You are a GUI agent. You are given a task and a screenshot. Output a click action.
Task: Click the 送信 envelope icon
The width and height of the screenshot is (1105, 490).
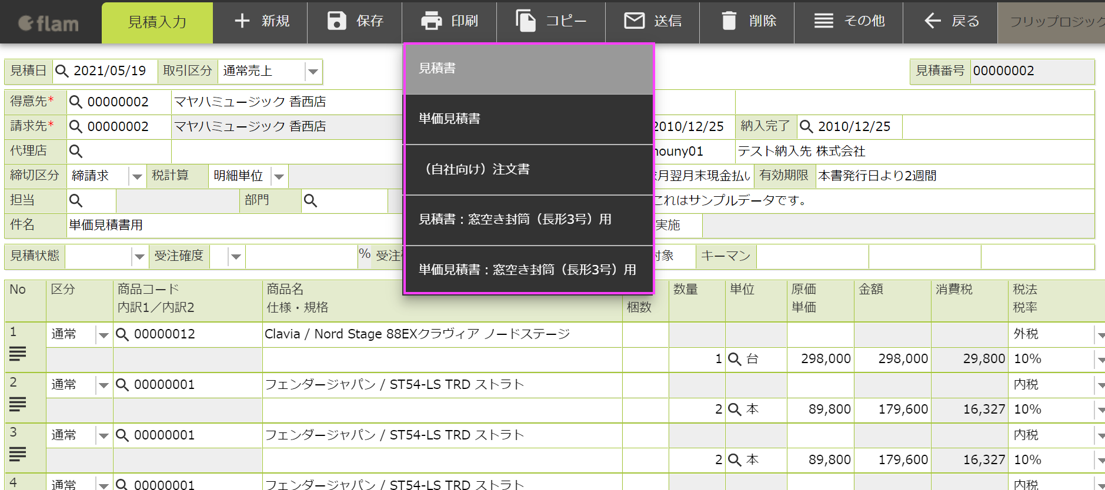[x=634, y=21]
